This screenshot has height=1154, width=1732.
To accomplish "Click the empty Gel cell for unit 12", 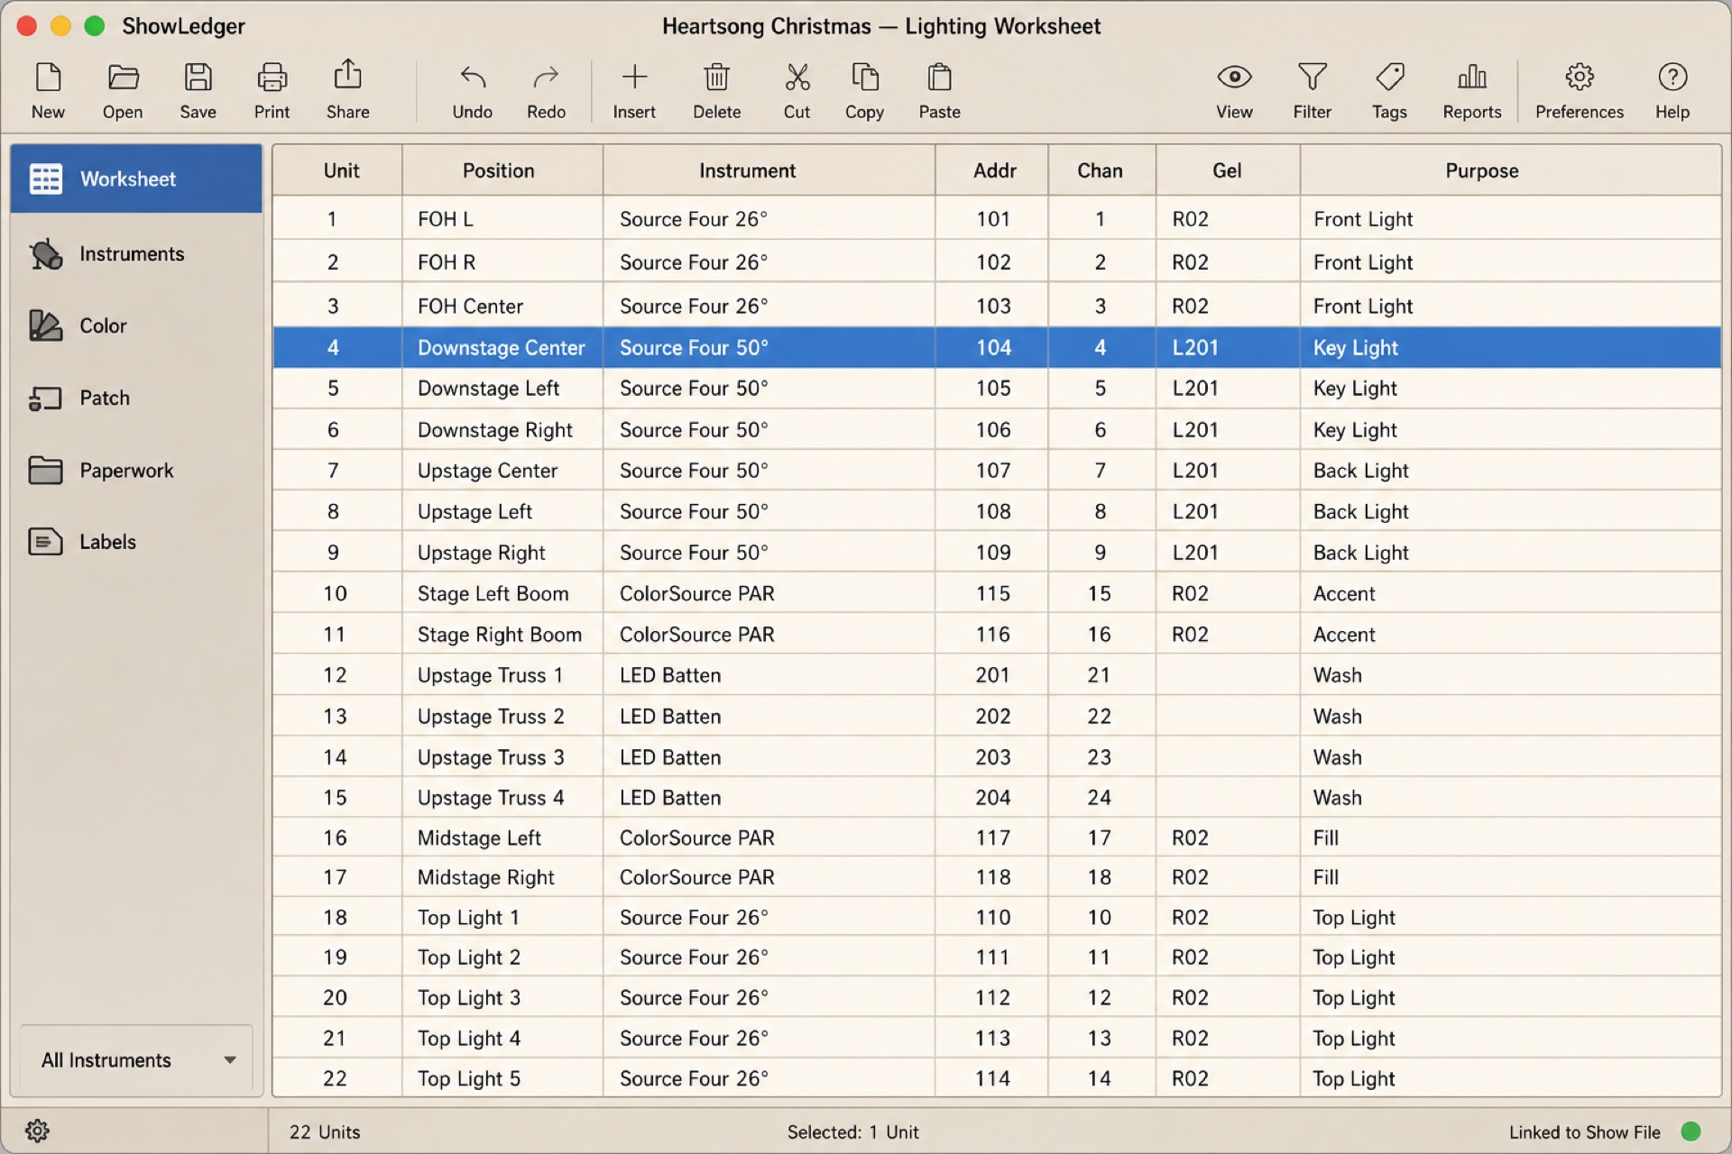I will click(x=1229, y=675).
